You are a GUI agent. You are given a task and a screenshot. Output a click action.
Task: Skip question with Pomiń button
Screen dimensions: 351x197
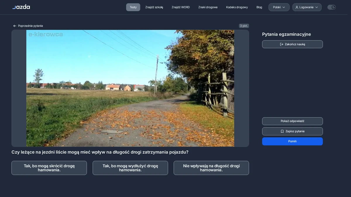(292, 141)
